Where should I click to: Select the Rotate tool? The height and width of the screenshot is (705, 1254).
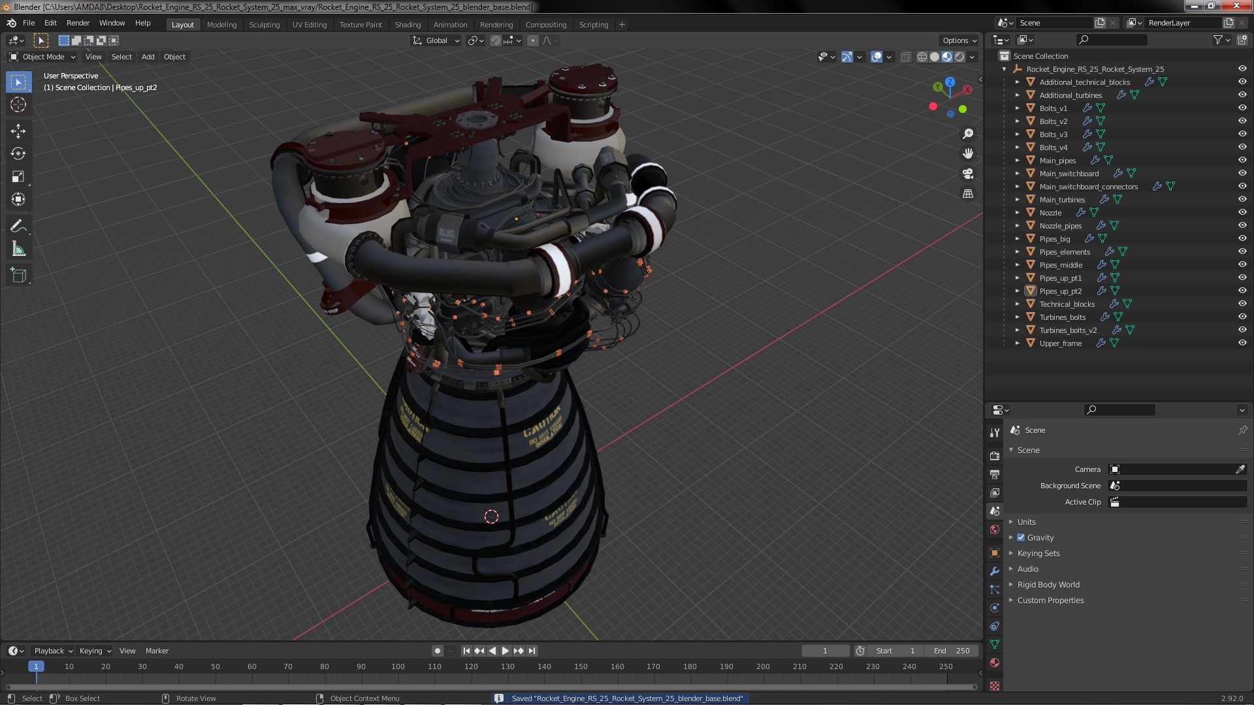tap(18, 154)
